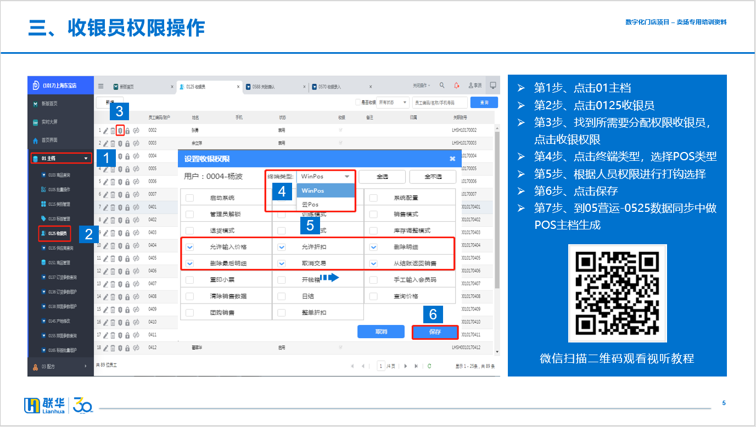Select 云Pos from terminal type list
The width and height of the screenshot is (756, 427).
click(x=326, y=204)
